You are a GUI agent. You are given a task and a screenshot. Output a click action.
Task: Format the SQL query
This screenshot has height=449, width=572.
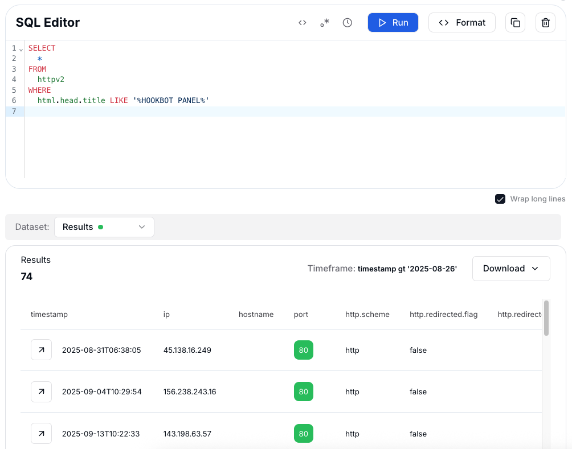[x=462, y=23]
